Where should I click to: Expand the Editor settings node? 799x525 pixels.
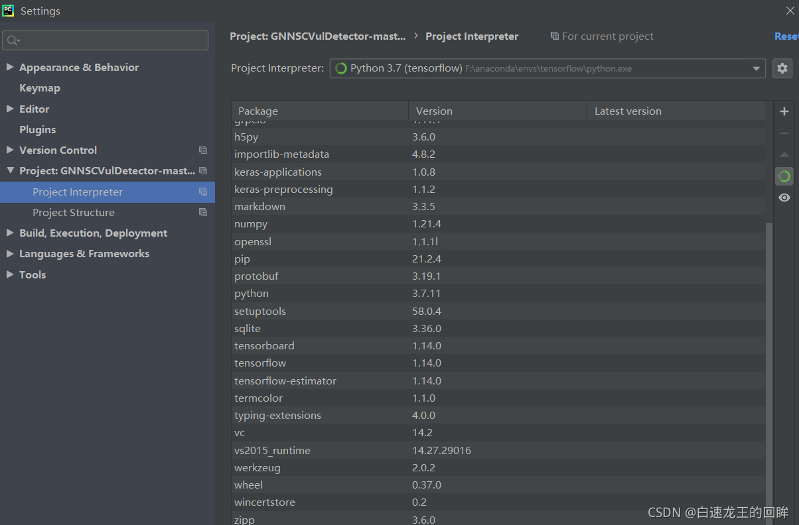coord(10,109)
